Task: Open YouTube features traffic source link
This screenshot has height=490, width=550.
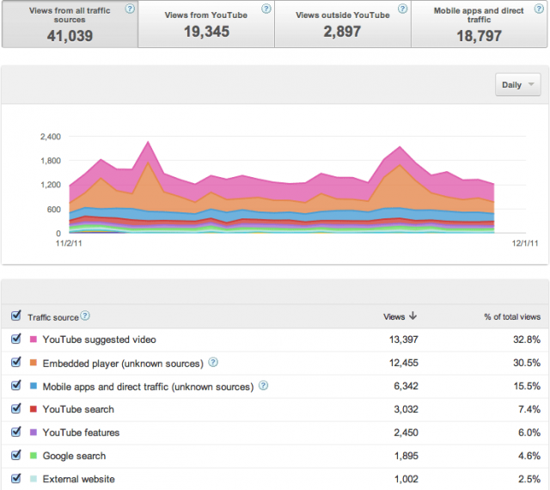Action: [x=81, y=432]
